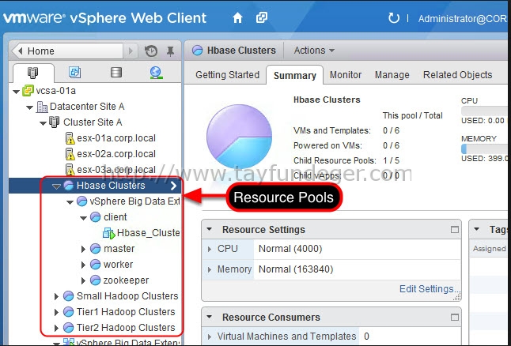The image size is (511, 346).
Task: Open the Actions dropdown menu
Action: click(314, 51)
